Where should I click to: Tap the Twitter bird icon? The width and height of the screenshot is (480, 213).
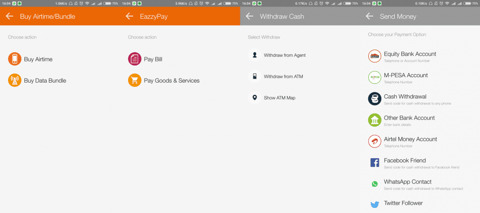(375, 205)
